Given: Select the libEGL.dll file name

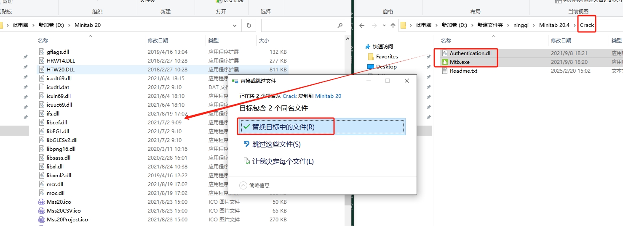Looking at the screenshot, I should (x=58, y=131).
